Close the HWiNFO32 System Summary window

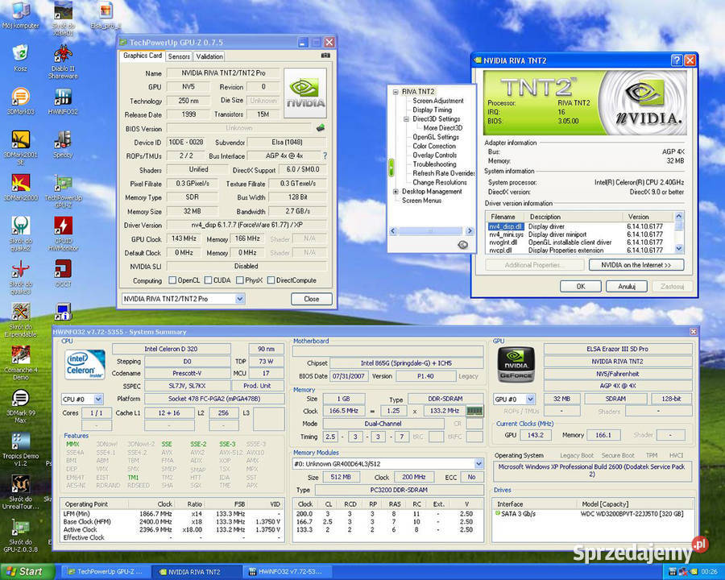[693, 332]
